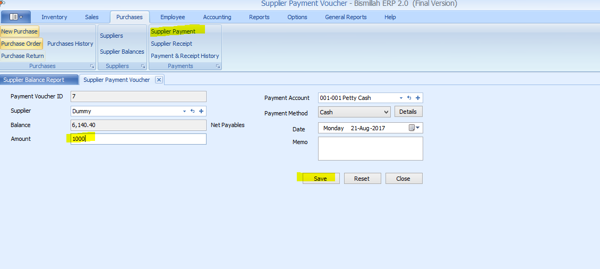Viewport: 600px width, 269px height.
Task: Click the add new supplier plus icon
Action: pyautogui.click(x=201, y=111)
